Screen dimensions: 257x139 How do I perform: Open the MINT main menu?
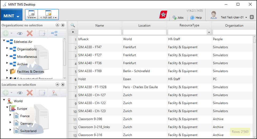(11, 15)
